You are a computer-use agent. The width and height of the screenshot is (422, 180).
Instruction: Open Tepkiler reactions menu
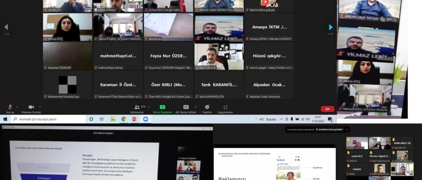pyautogui.click(x=207, y=108)
